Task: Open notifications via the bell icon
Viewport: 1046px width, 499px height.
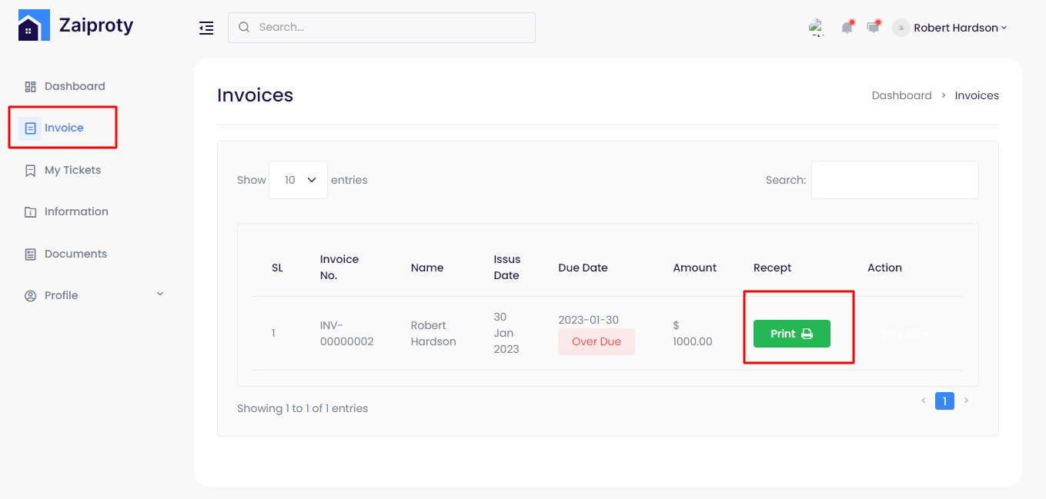Action: [847, 28]
